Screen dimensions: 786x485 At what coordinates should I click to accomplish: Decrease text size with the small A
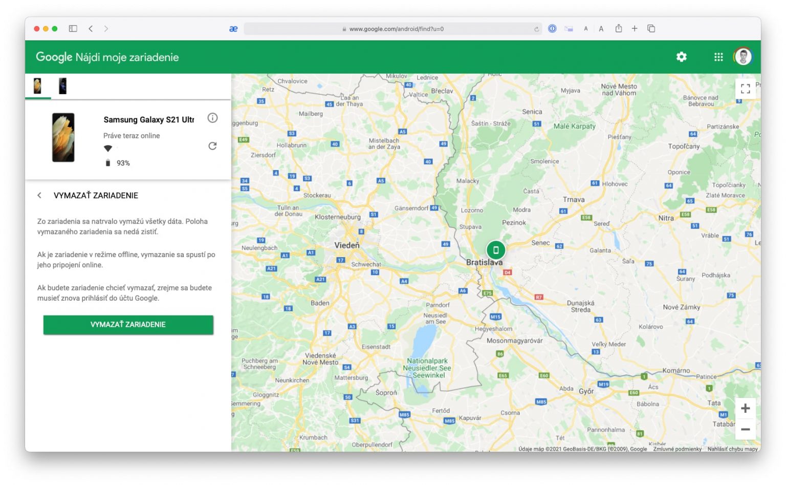tap(586, 29)
